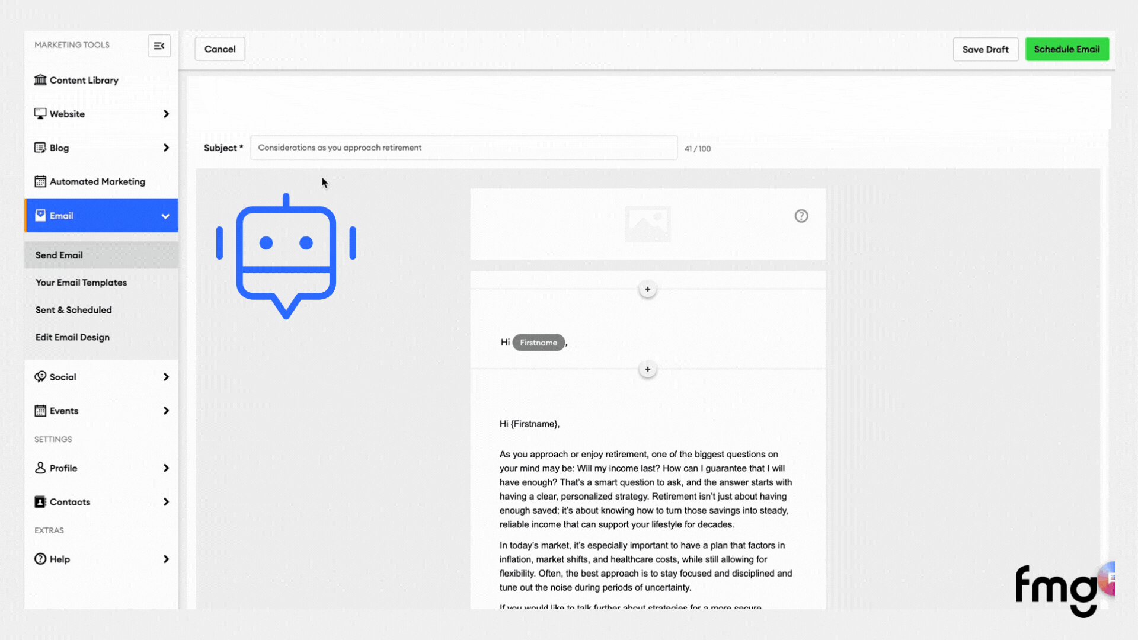Image resolution: width=1138 pixels, height=640 pixels.
Task: Expand the Contacts submenu chevron
Action: point(166,502)
